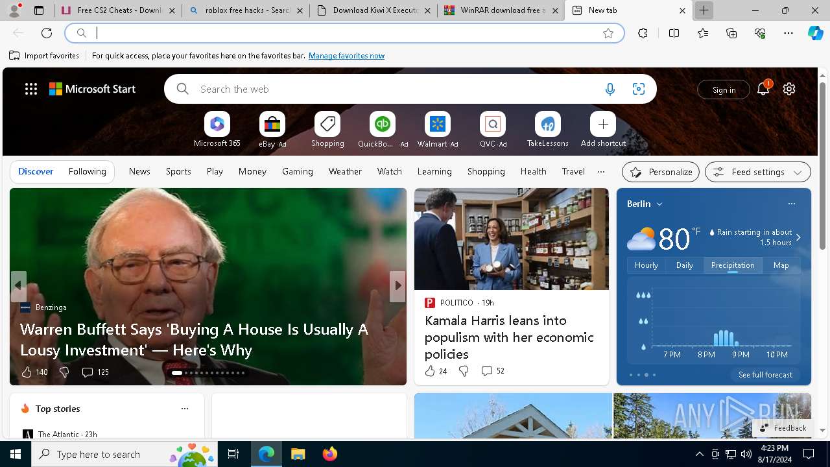Expand the Berlin location dropdown
This screenshot has width=830, height=467.
coord(659,204)
